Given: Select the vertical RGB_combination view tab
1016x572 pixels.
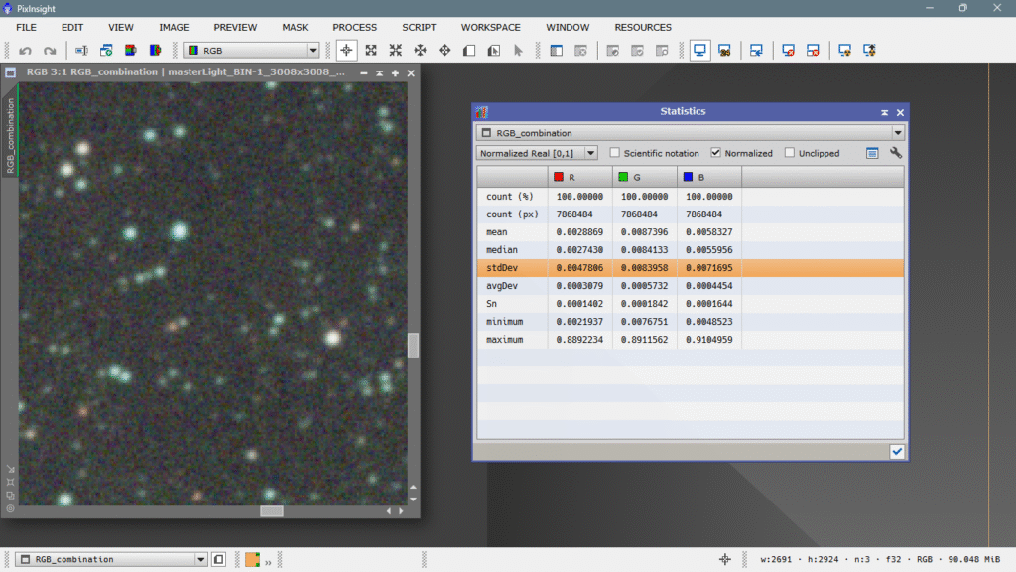Looking at the screenshot, I should pyautogui.click(x=10, y=135).
